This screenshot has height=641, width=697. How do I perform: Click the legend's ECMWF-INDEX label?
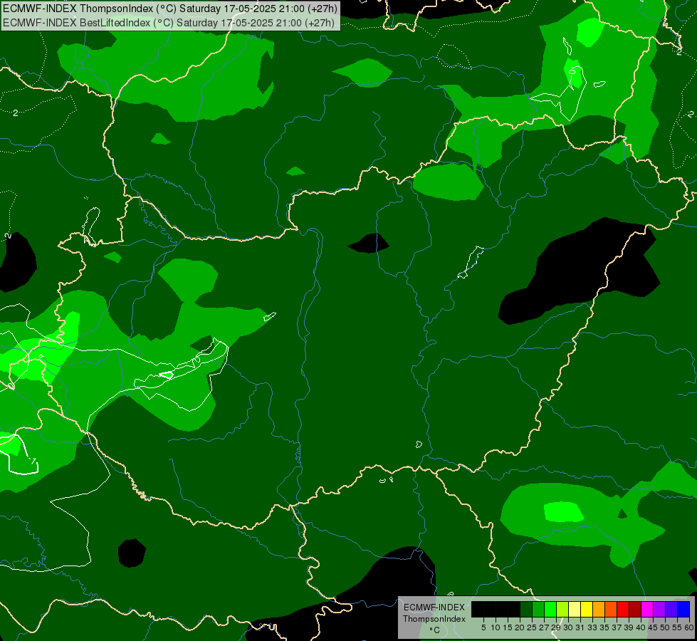[434, 608]
